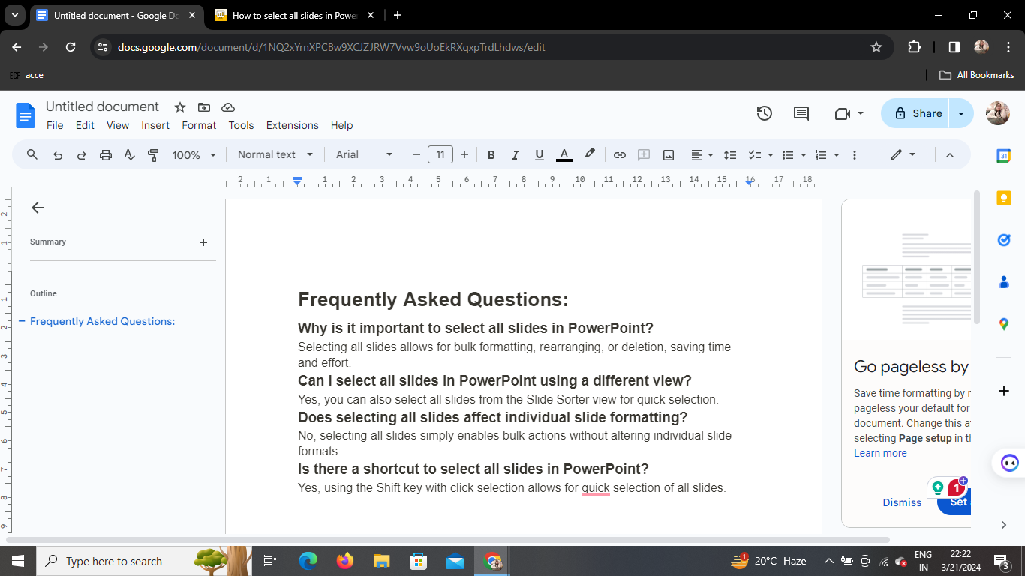Open the text color picker
Viewport: 1025px width, 576px height.
click(x=564, y=155)
